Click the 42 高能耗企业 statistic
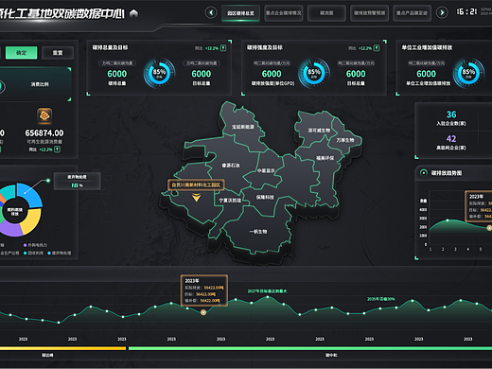Screen dimensions: 492x369 pos(451,142)
